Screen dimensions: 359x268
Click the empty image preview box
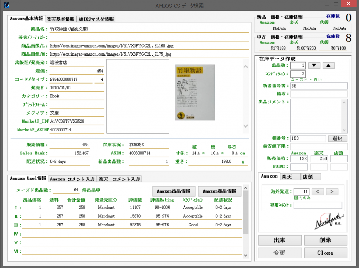point(138,96)
